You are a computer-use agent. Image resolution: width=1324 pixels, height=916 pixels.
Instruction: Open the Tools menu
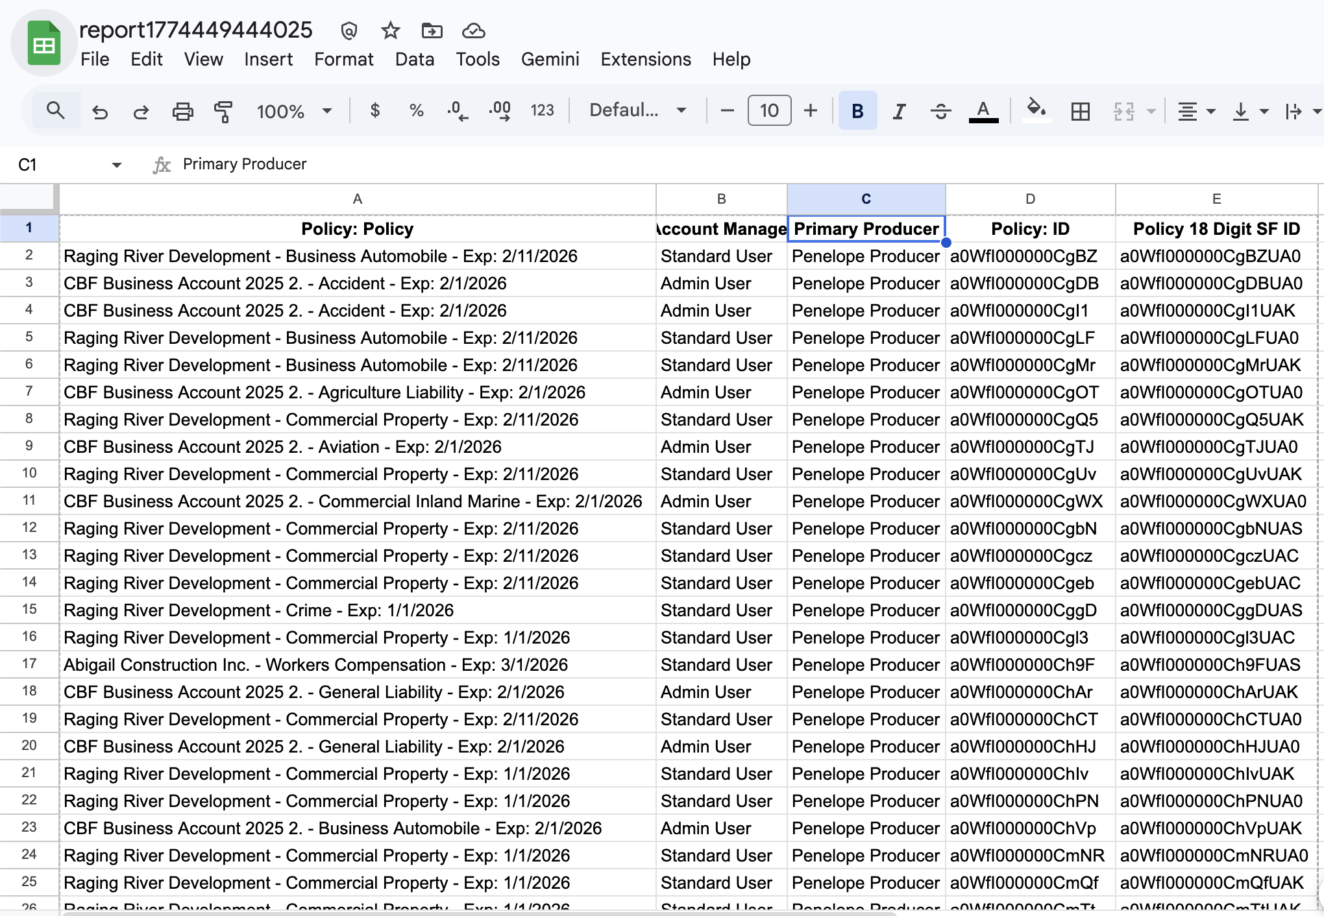(478, 59)
